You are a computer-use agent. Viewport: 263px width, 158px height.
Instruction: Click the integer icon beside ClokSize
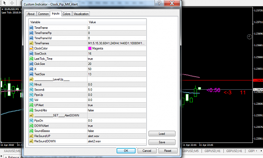coord(31,64)
